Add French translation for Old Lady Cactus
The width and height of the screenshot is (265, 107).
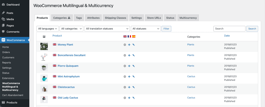[x=129, y=98]
